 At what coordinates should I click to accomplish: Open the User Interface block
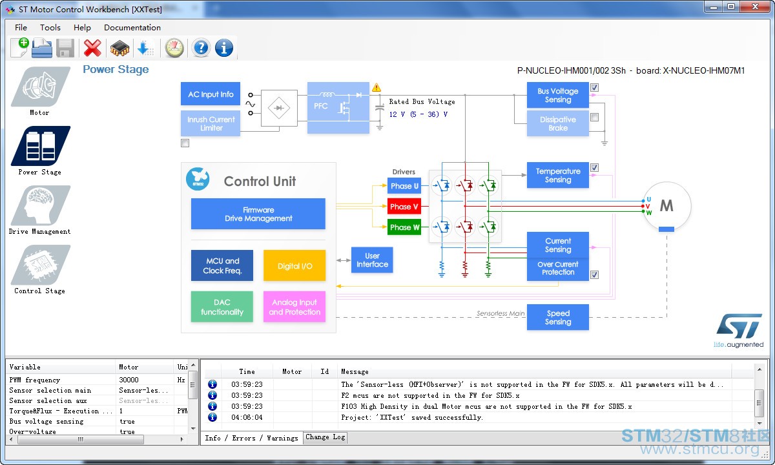pyautogui.click(x=372, y=260)
